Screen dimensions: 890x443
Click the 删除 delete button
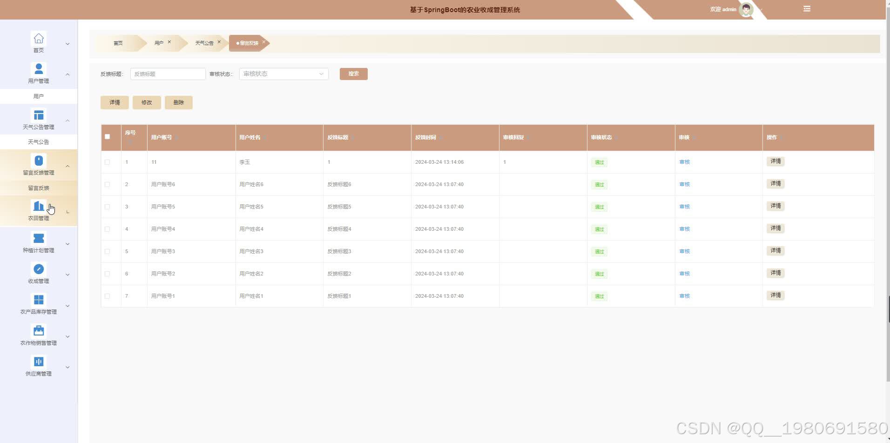(179, 102)
